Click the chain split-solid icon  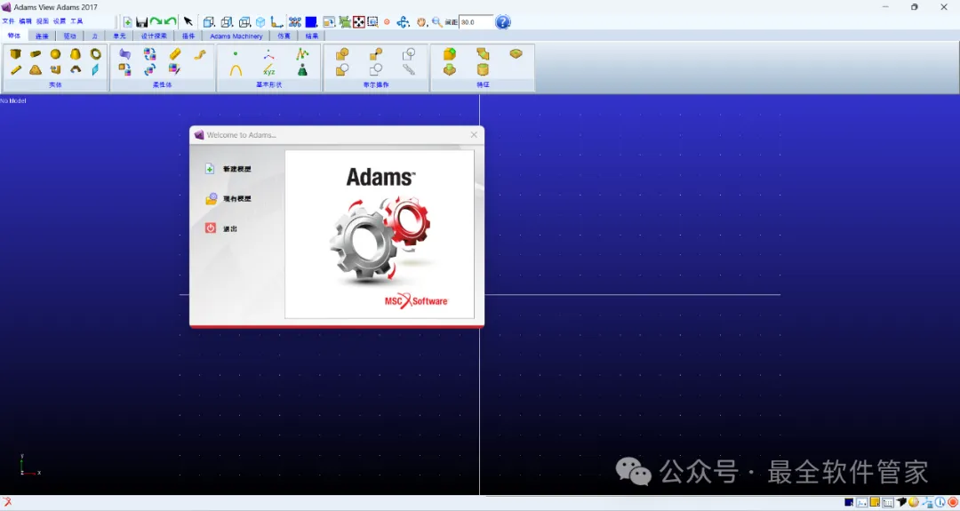(409, 70)
